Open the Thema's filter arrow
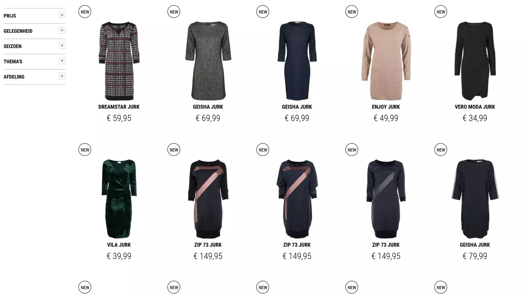Viewport: 523px width, 294px height. tap(62, 61)
